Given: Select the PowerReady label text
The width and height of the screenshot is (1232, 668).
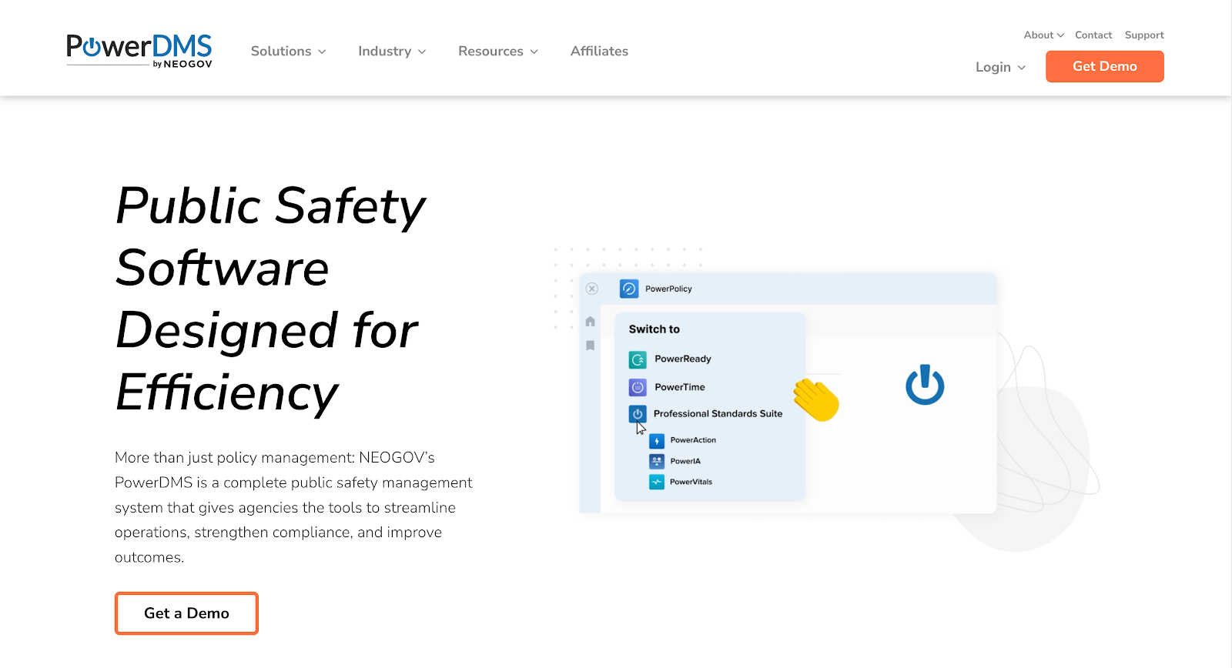Looking at the screenshot, I should [683, 359].
